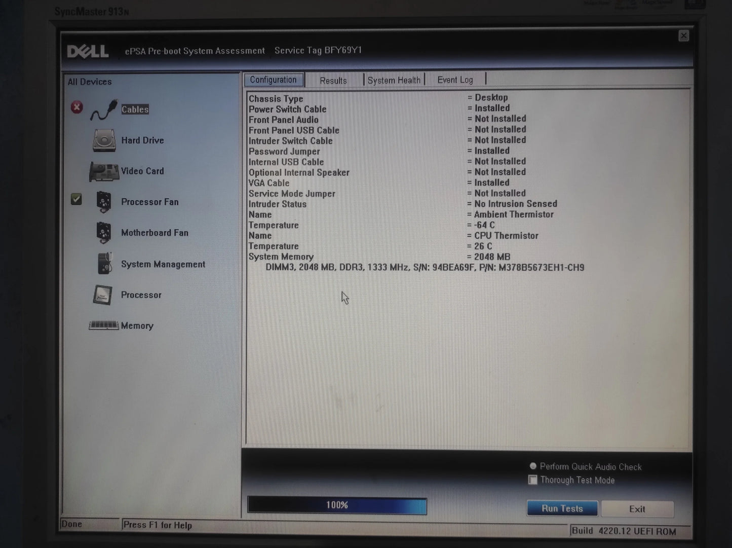Viewport: 732px width, 548px height.
Task: Select the Memory module icon
Action: tap(104, 325)
